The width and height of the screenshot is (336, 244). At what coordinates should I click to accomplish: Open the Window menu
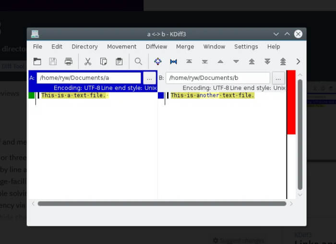[214, 46]
